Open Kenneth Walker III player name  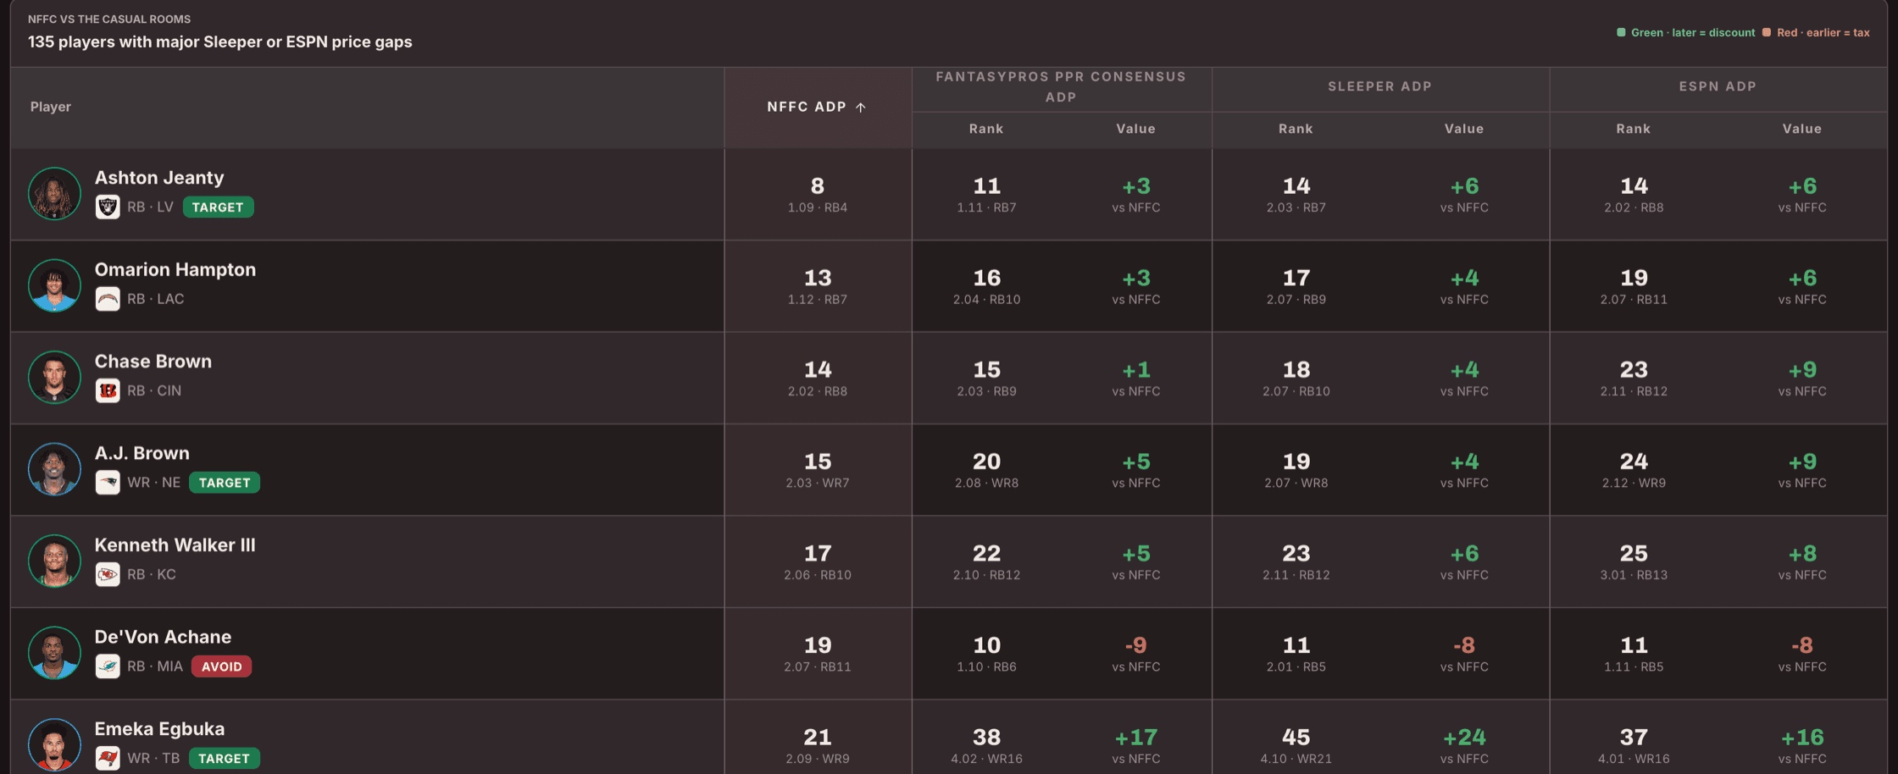[175, 545]
